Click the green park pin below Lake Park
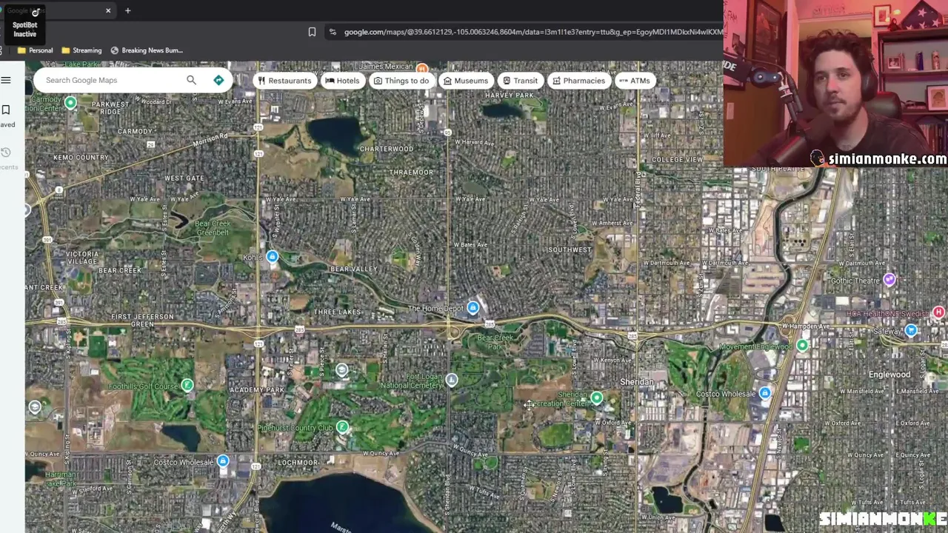The image size is (948, 533). point(70,103)
